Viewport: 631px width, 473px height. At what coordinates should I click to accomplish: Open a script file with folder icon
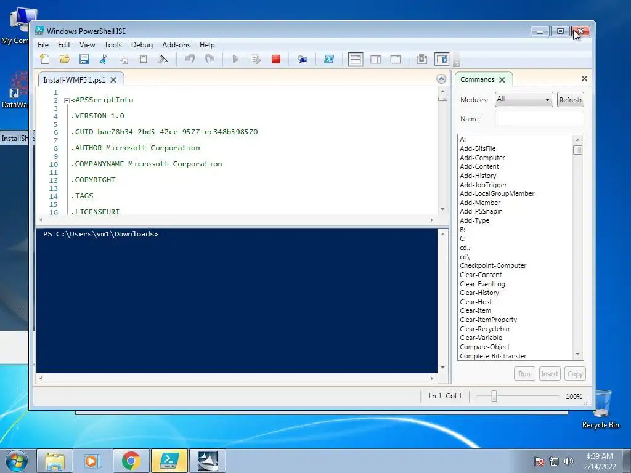pos(64,60)
